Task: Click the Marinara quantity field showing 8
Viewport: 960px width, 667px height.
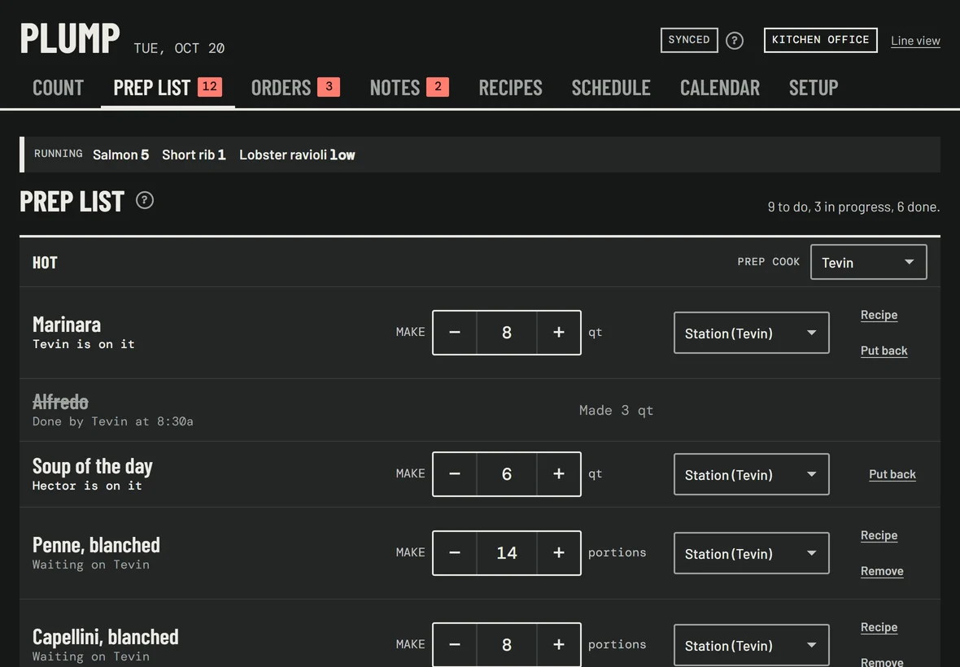Action: (x=506, y=332)
